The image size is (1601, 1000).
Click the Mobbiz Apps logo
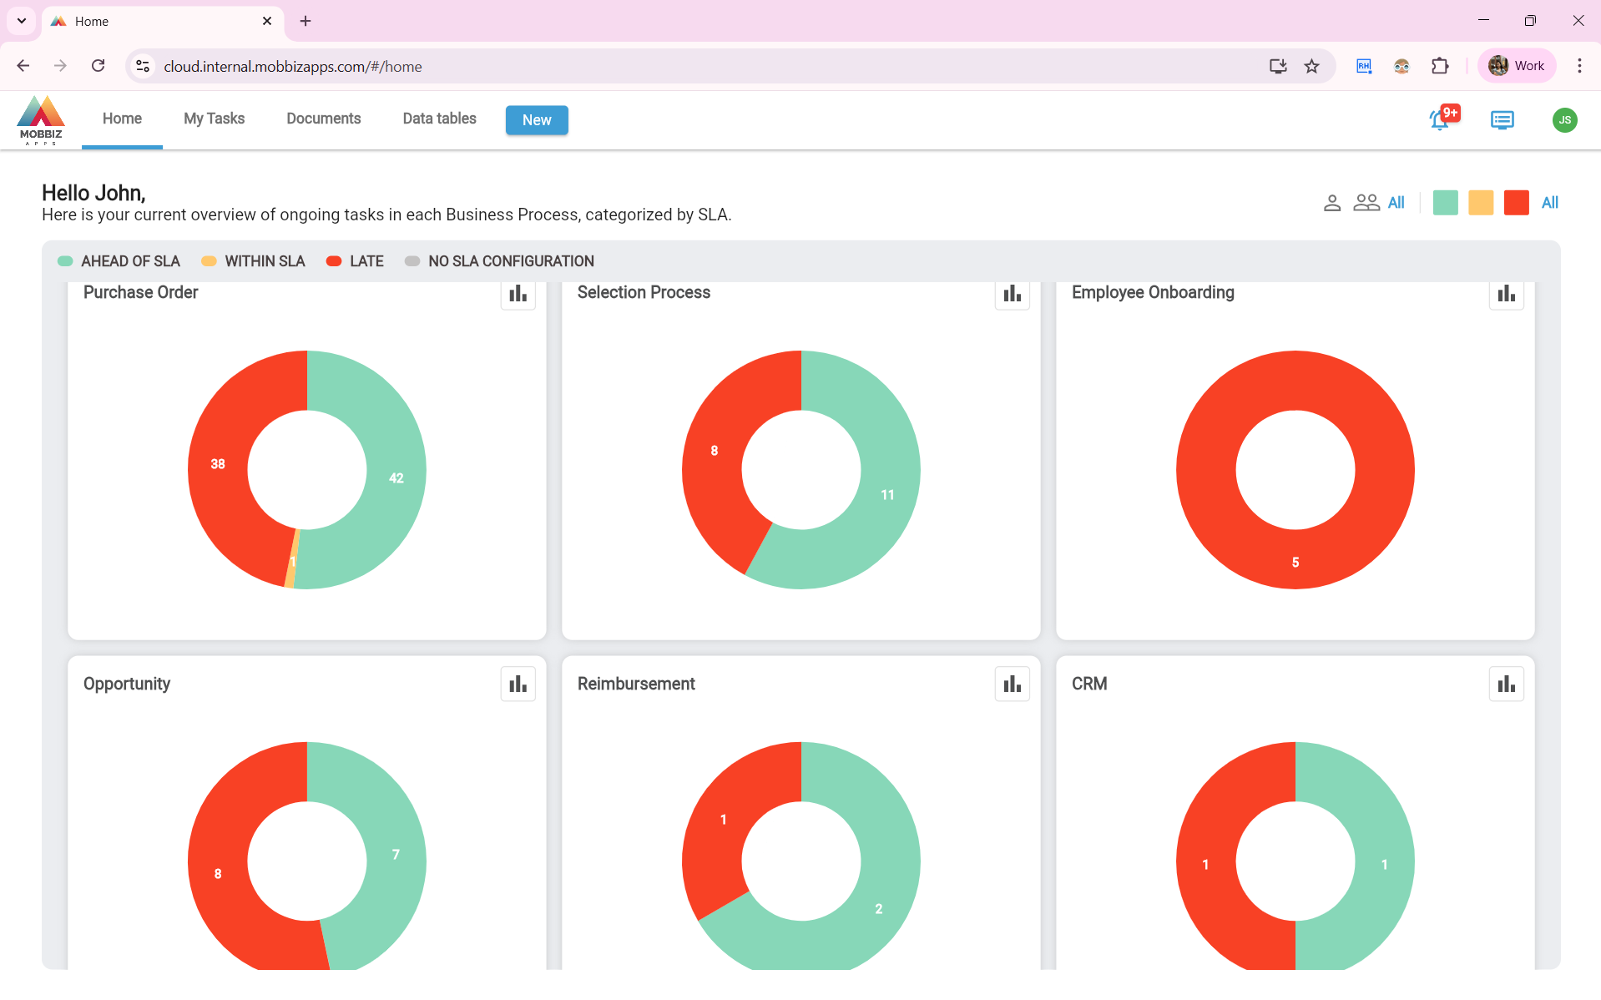pyautogui.click(x=41, y=120)
